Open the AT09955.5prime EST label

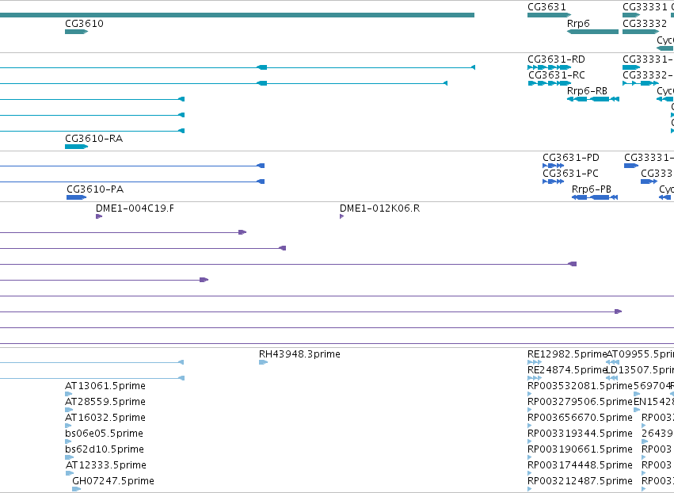point(640,354)
